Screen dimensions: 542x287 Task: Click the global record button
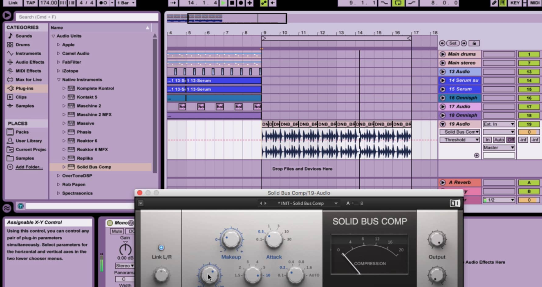[241, 3]
